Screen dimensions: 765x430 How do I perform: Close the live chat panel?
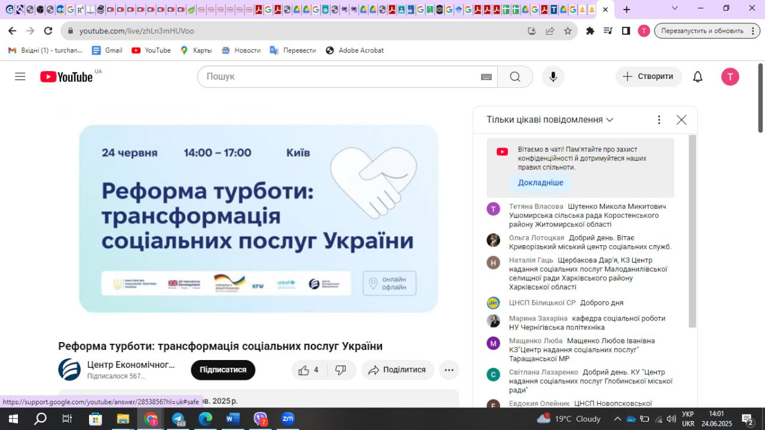681,120
